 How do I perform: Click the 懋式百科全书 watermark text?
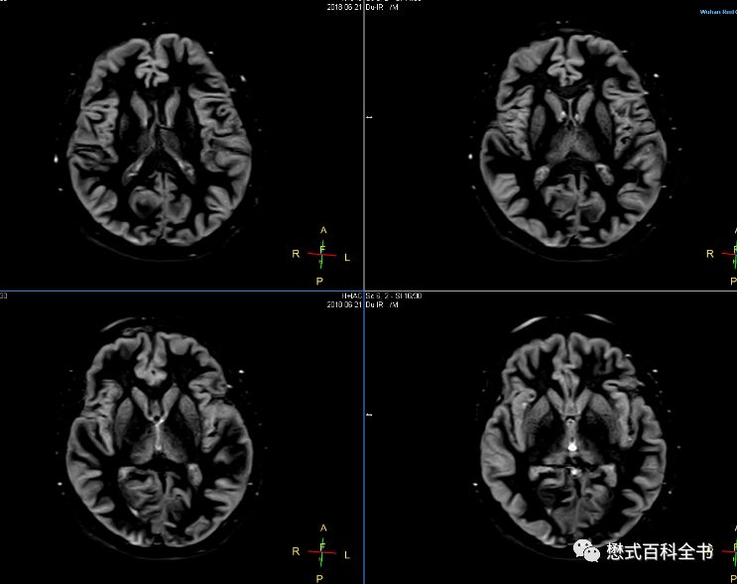tap(661, 551)
